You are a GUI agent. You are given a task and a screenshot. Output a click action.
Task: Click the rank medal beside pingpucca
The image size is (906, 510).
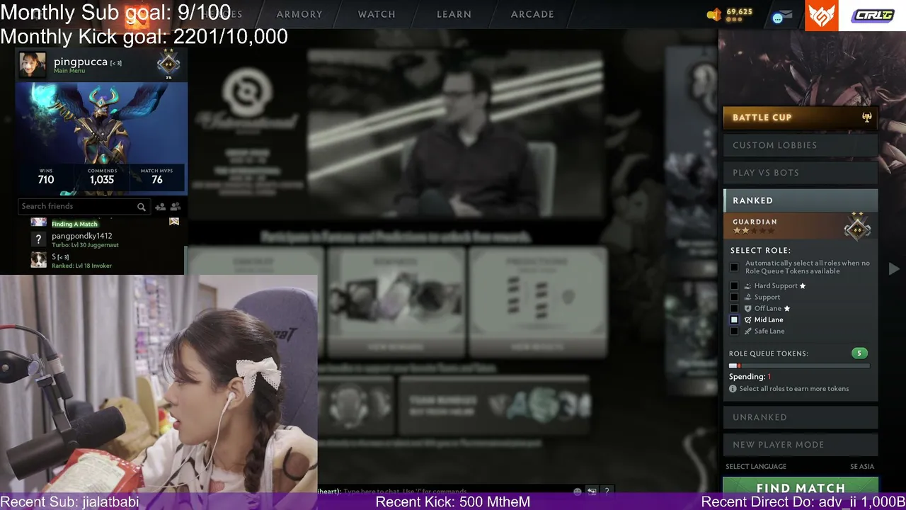168,64
